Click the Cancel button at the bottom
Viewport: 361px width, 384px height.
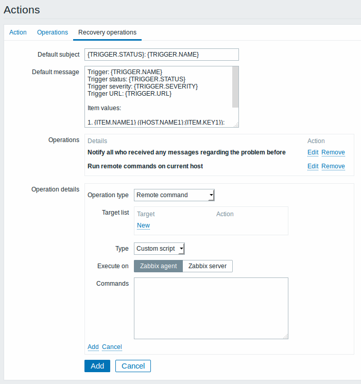[x=133, y=366]
